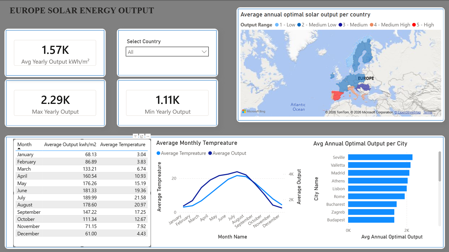
Task: Click the city bar chart vertical scrollbar
Action: 440,166
